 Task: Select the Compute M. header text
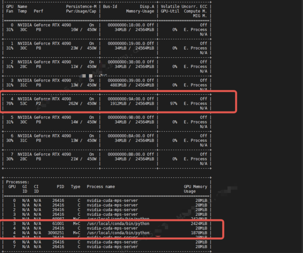pos(195,11)
